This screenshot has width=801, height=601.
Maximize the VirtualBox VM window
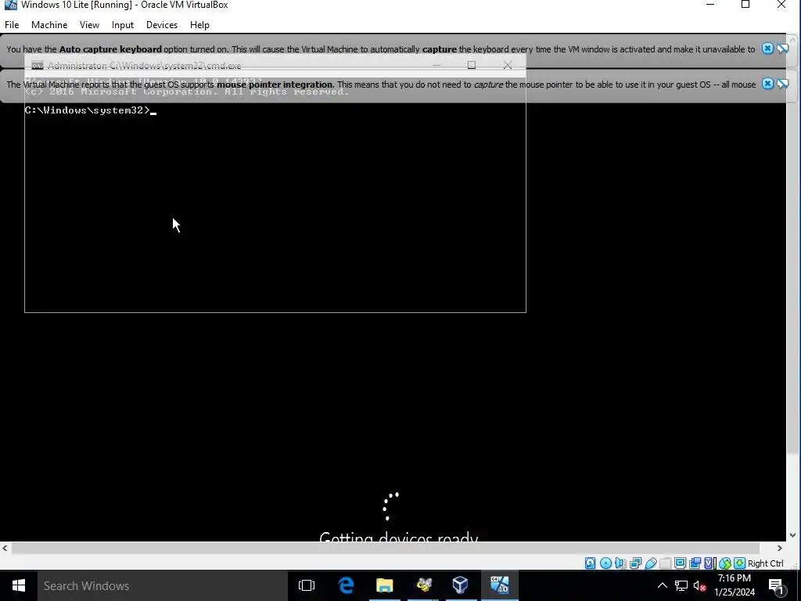coord(745,5)
